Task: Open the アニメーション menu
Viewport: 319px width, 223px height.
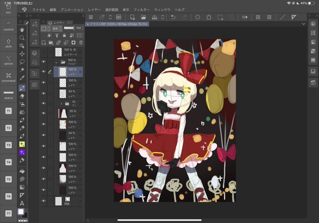Action: (x=72, y=9)
